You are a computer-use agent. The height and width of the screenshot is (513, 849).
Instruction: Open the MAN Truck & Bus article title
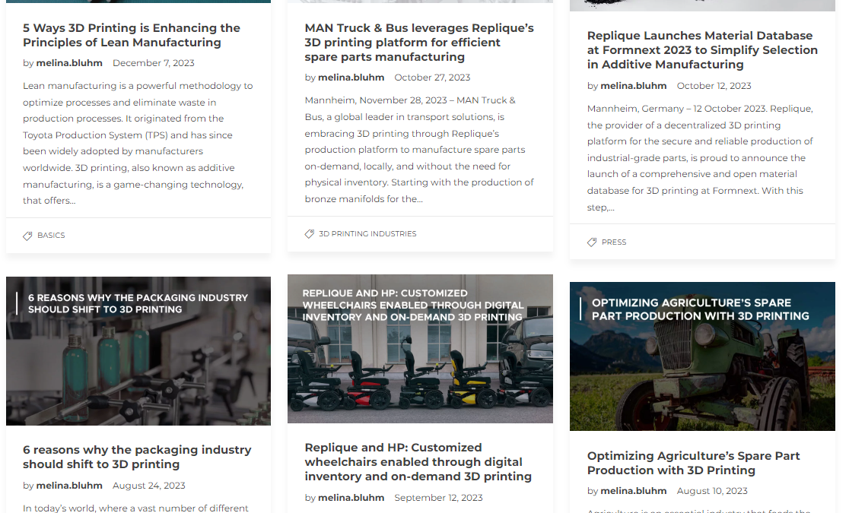click(419, 43)
